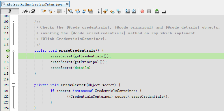Find the next occurrence
The height and width of the screenshot is (111, 224).
point(84,11)
